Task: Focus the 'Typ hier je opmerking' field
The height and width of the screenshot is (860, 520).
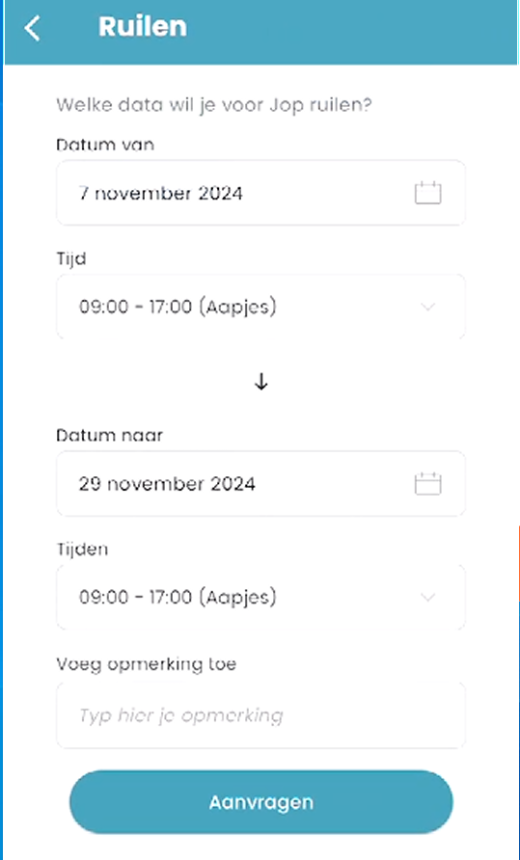Action: [x=260, y=715]
